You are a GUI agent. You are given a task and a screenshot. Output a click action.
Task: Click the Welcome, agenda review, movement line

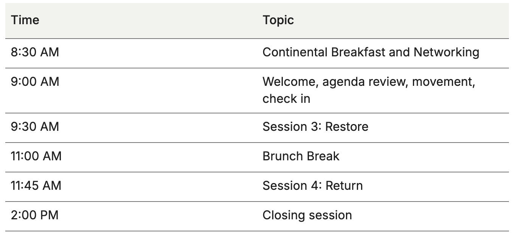[369, 82]
